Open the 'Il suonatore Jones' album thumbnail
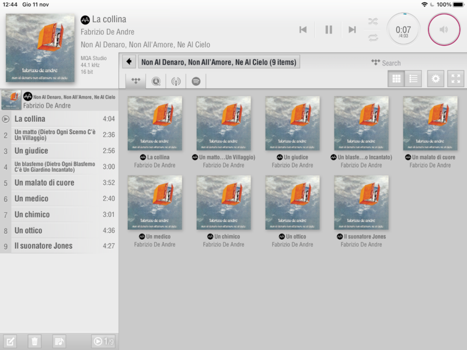467x350 pixels. 361,202
